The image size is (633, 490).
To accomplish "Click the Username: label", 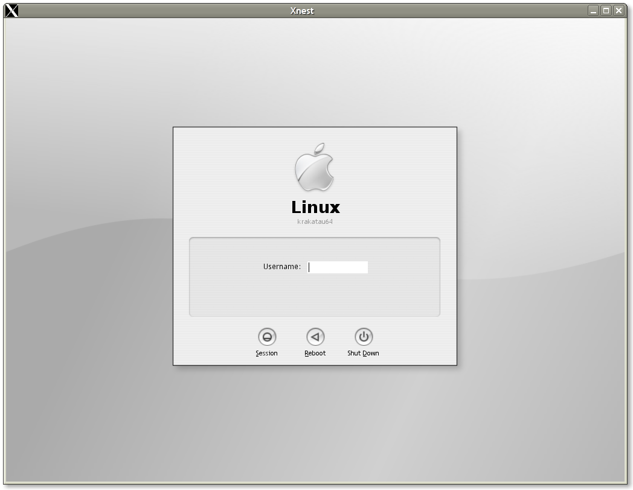I will click(282, 267).
